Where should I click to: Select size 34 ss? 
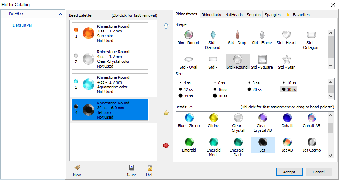point(186,96)
